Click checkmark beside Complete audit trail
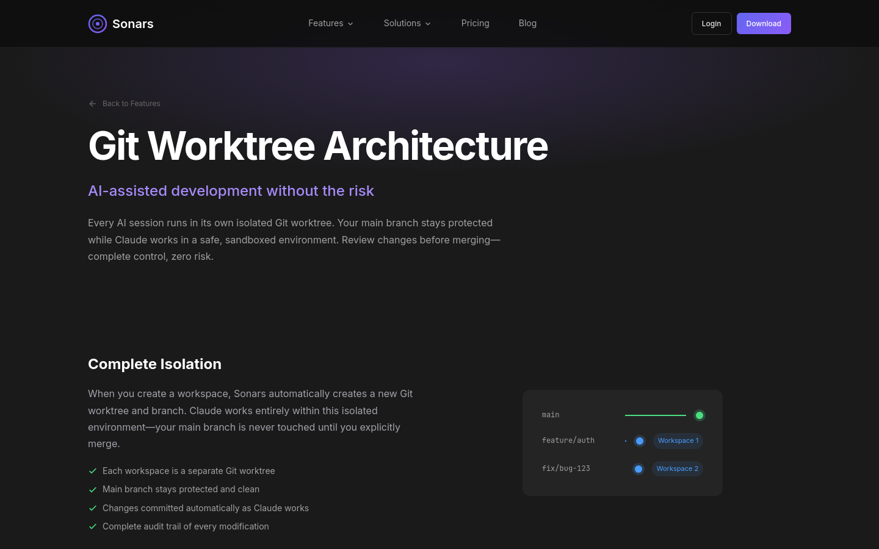This screenshot has width=879, height=549. click(93, 526)
